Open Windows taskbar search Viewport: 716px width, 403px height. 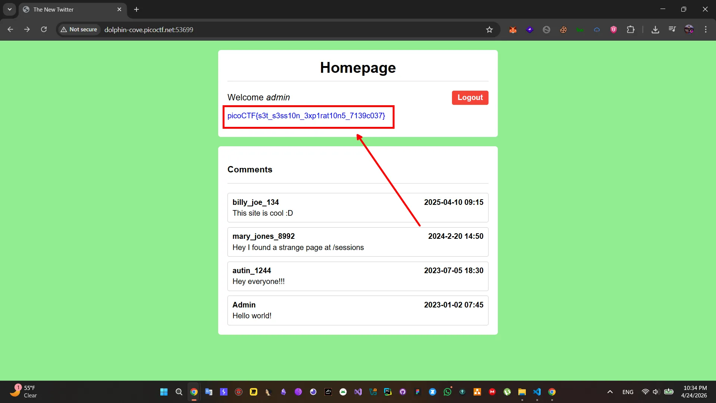[179, 392]
